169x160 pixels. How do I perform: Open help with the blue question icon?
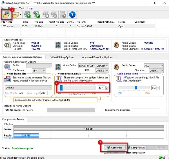point(72,14)
